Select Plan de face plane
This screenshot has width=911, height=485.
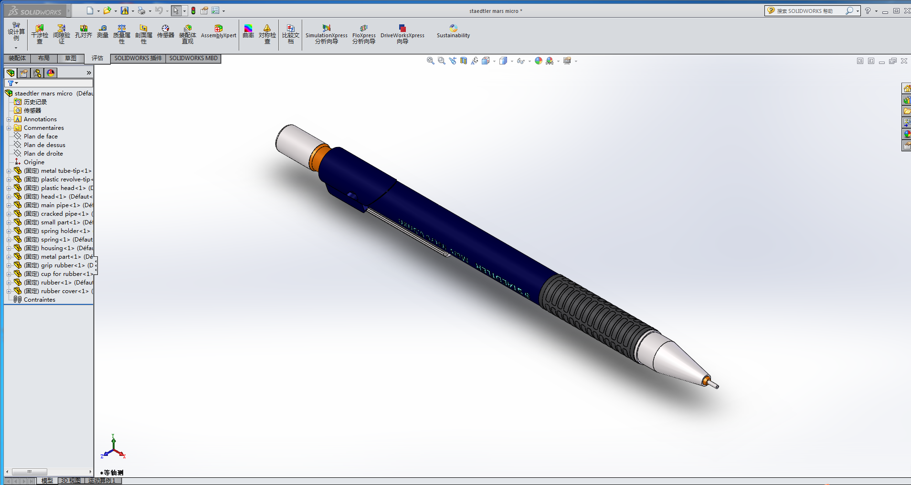point(41,137)
